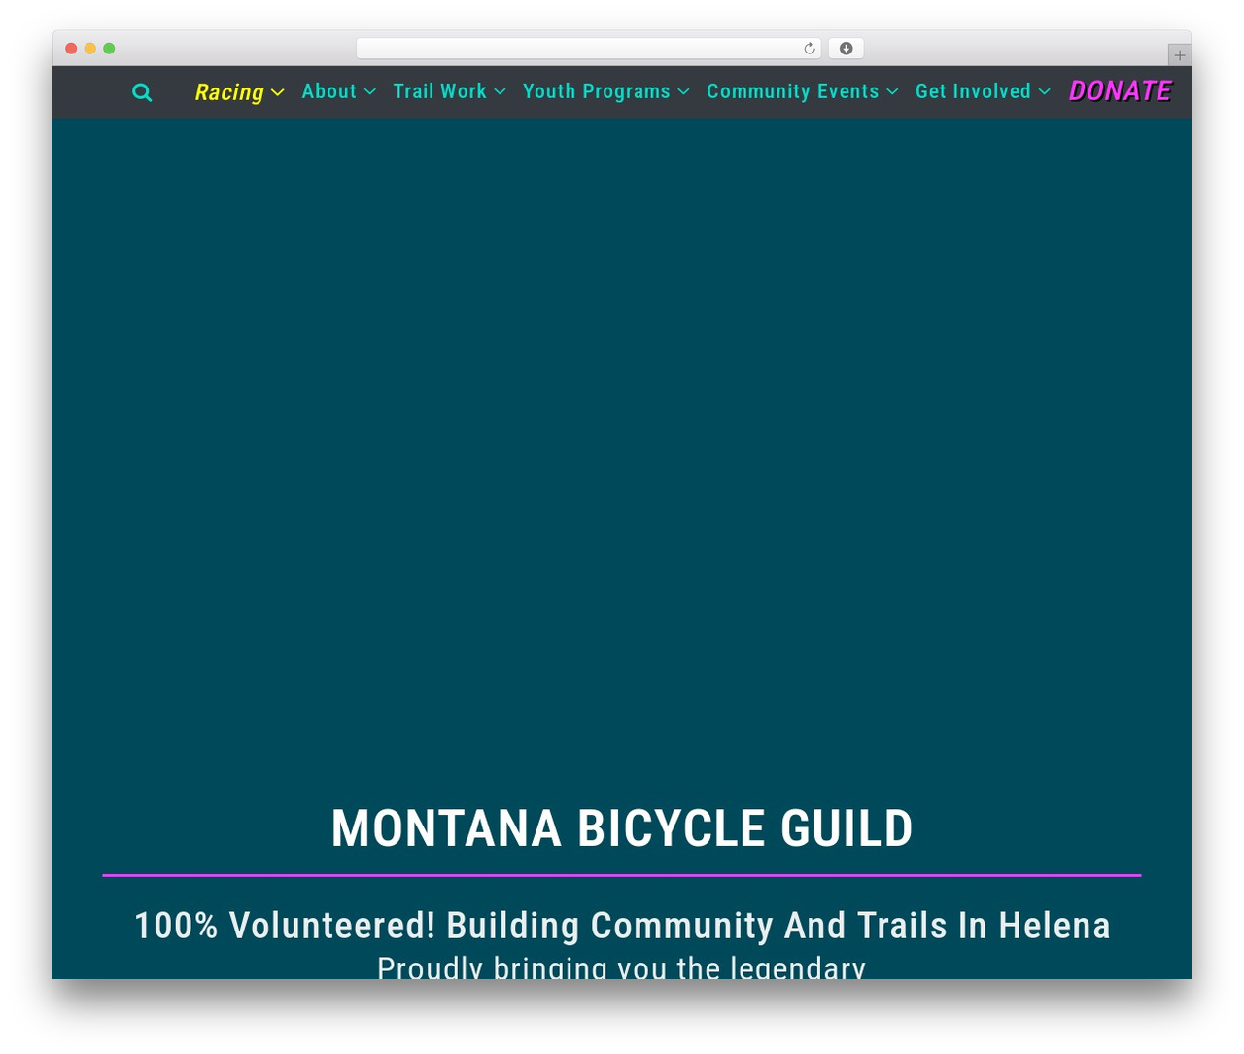Expand the Youth Programs menu chevron
The width and height of the screenshot is (1244, 1054).
point(684,91)
